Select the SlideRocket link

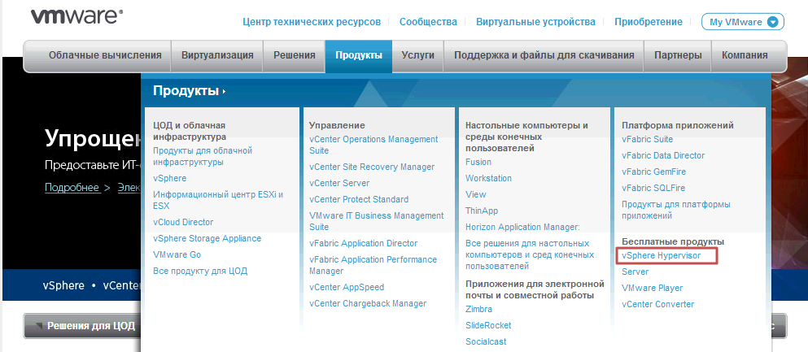point(488,326)
